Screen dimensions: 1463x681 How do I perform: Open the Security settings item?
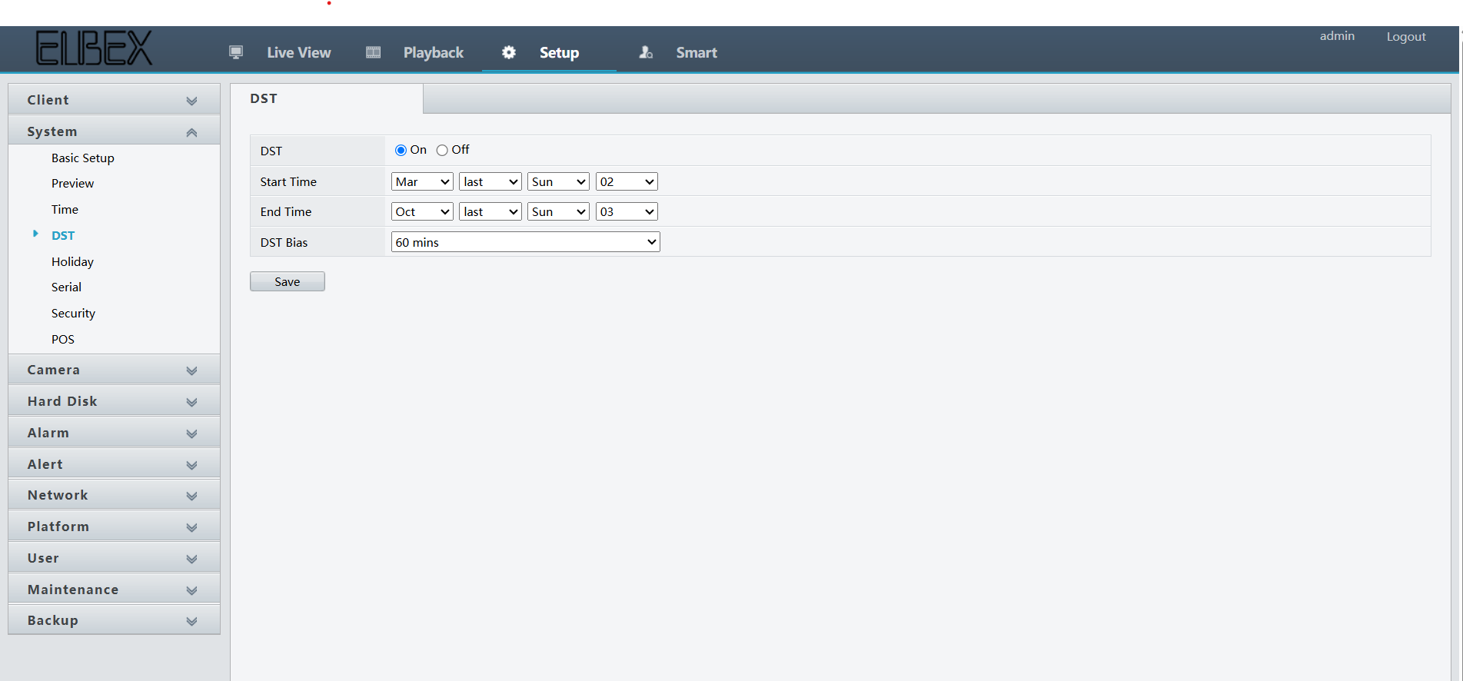pos(73,313)
